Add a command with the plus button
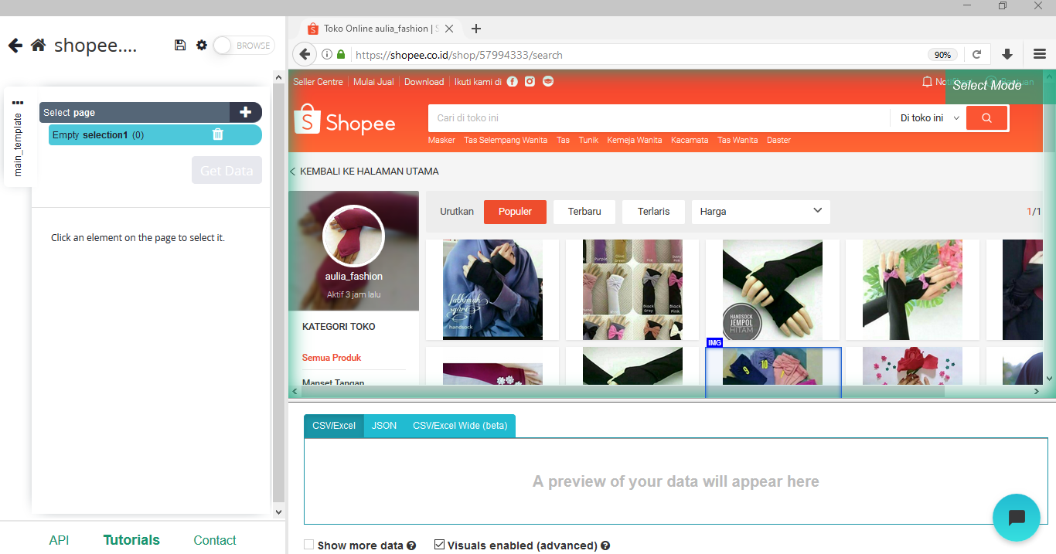This screenshot has width=1056, height=554. 246,112
